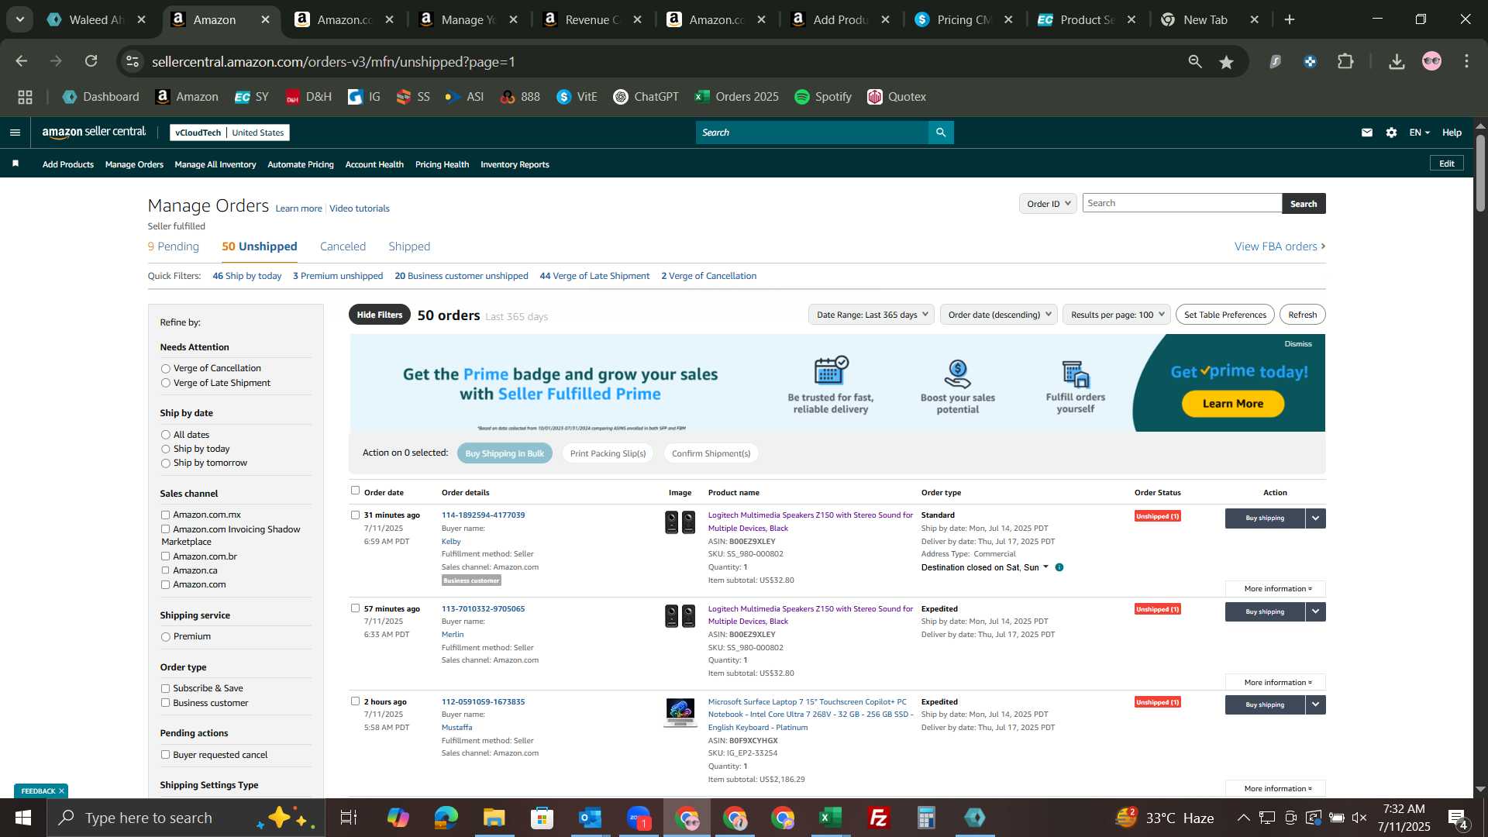Close the FEEDBACK widget with its X
This screenshot has width=1488, height=837.
[61, 791]
